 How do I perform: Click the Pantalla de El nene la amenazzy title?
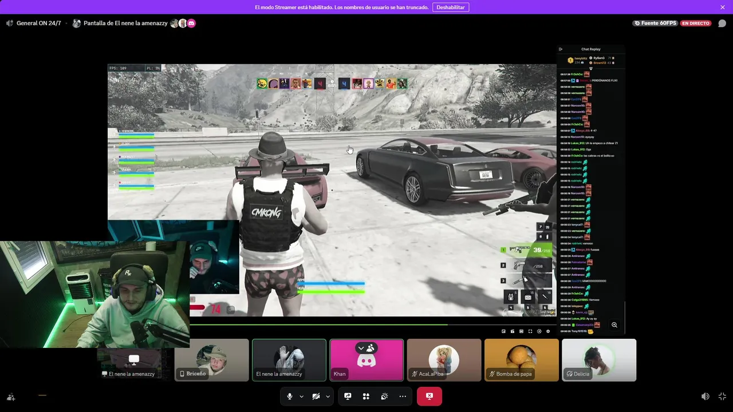125,23
